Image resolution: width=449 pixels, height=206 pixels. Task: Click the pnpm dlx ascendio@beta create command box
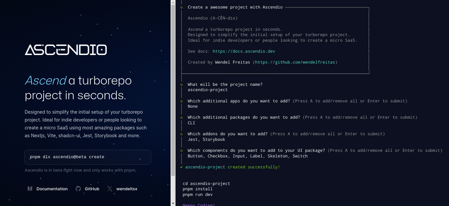(88, 157)
